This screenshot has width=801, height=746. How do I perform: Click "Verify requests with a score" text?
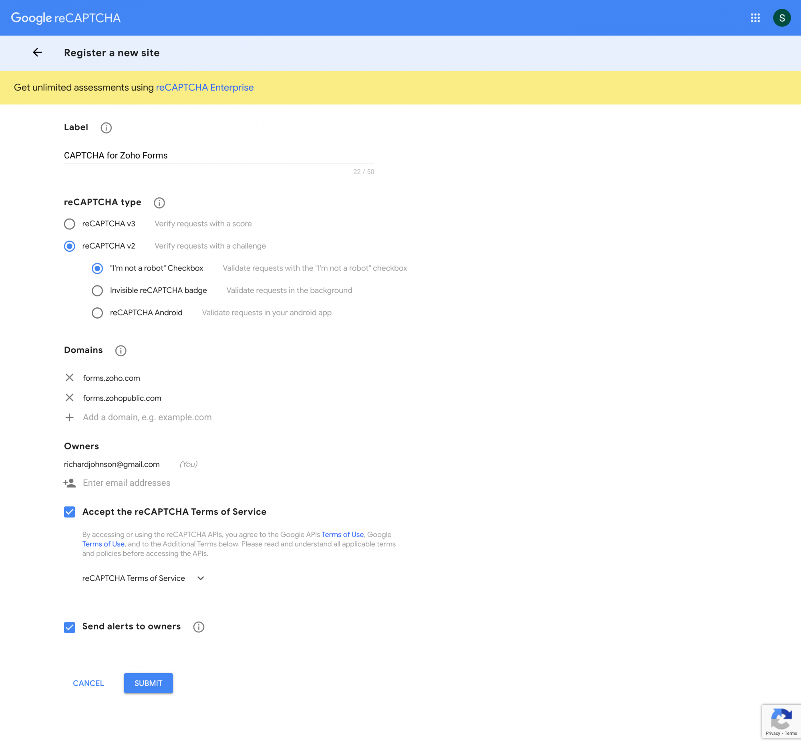point(203,224)
